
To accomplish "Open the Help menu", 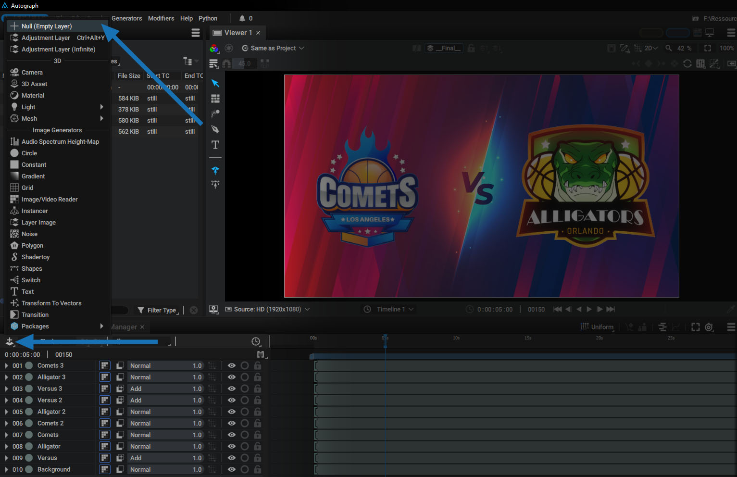I will coord(187,18).
